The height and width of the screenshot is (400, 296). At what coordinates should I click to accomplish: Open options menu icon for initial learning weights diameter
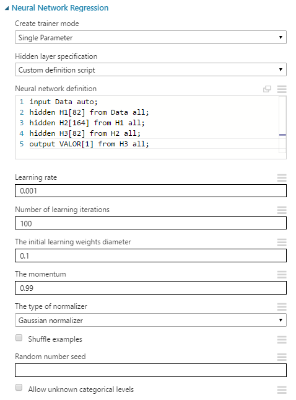click(282, 242)
